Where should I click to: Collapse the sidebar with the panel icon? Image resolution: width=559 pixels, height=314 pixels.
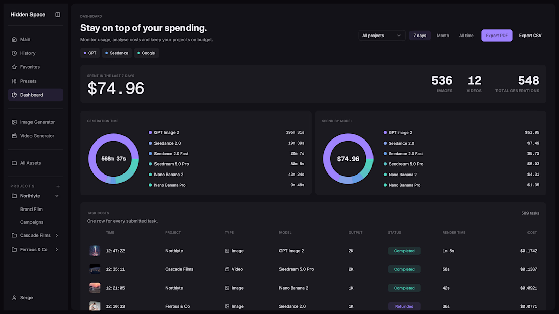click(58, 15)
